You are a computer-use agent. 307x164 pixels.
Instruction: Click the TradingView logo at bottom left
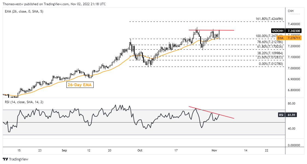pos(16,159)
